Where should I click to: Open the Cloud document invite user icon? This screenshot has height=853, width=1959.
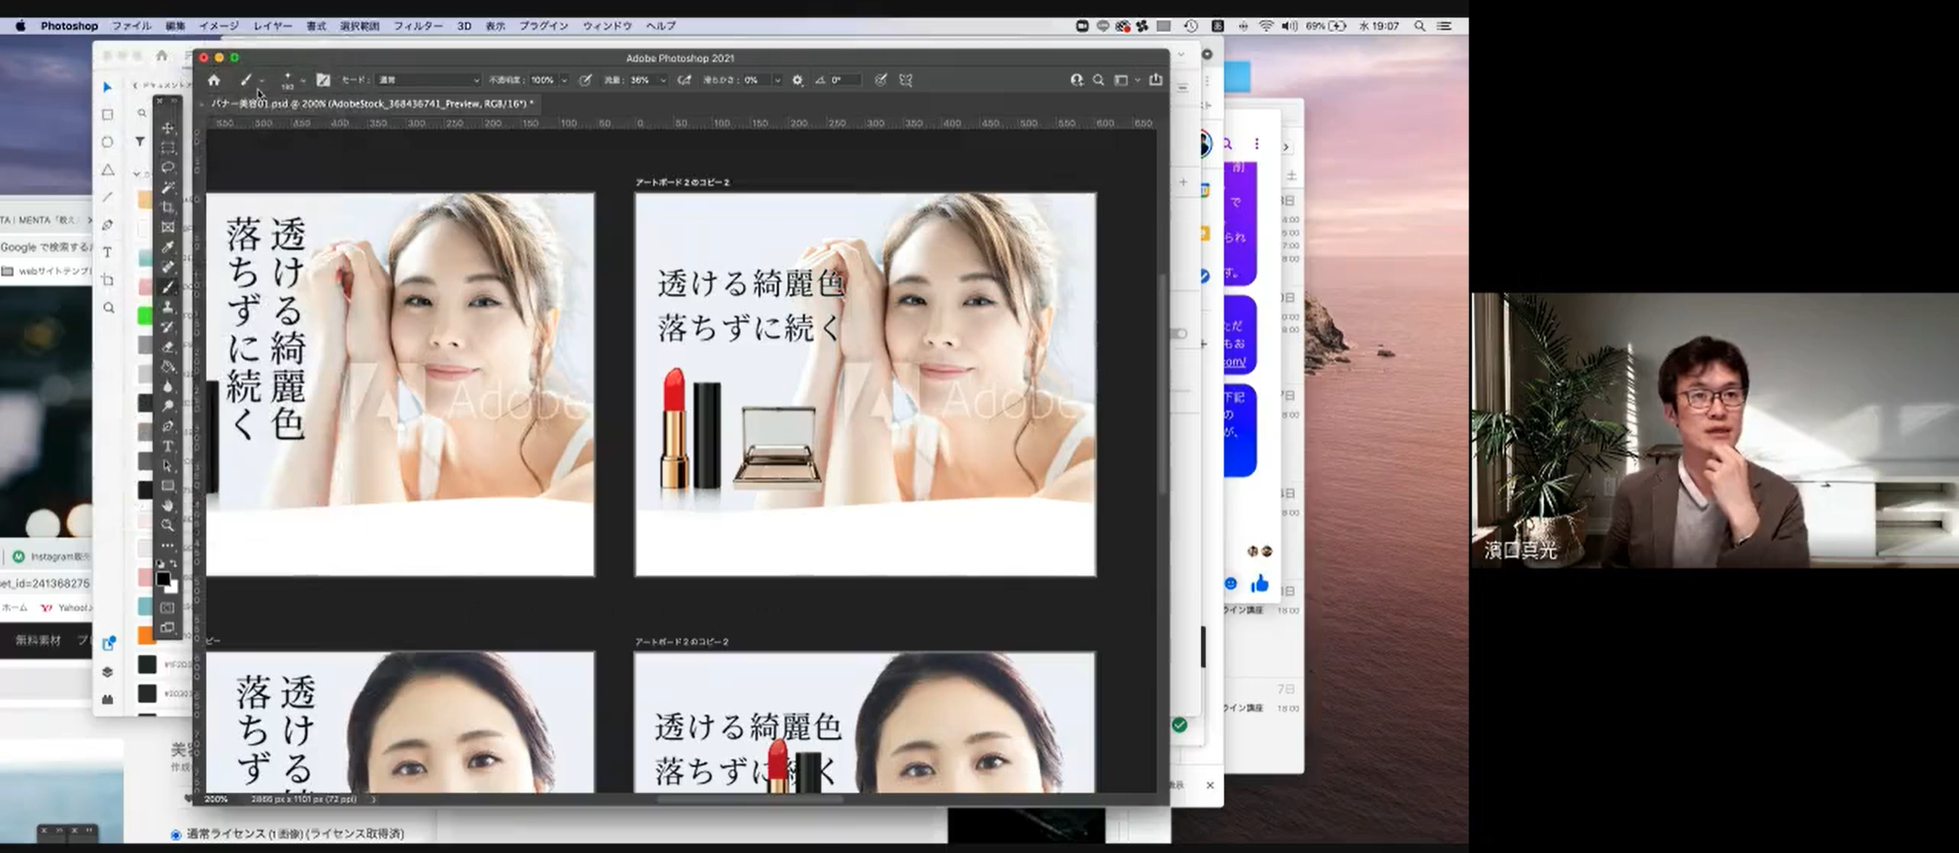(1077, 80)
